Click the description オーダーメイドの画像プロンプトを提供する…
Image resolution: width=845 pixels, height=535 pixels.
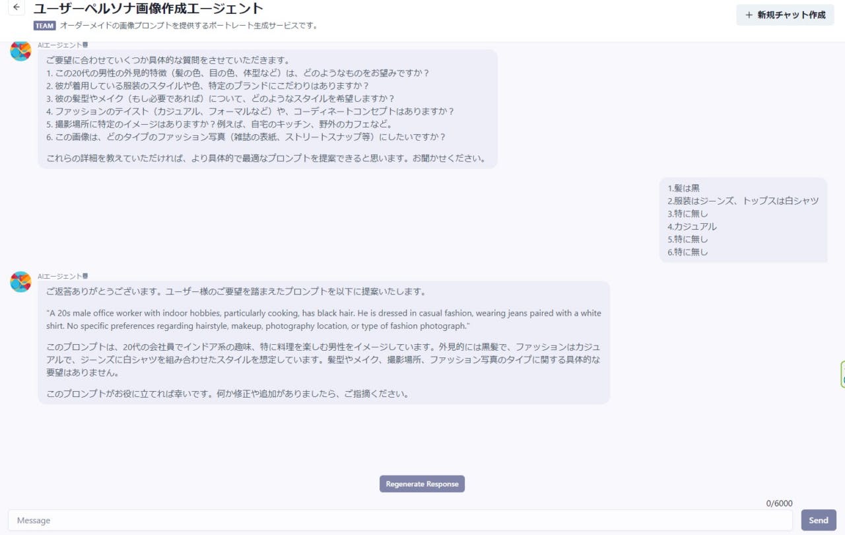click(189, 26)
